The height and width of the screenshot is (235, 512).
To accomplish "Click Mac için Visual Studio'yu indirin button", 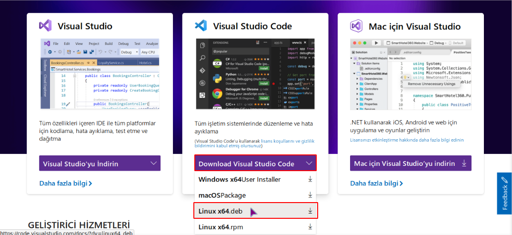I will 411,163.
